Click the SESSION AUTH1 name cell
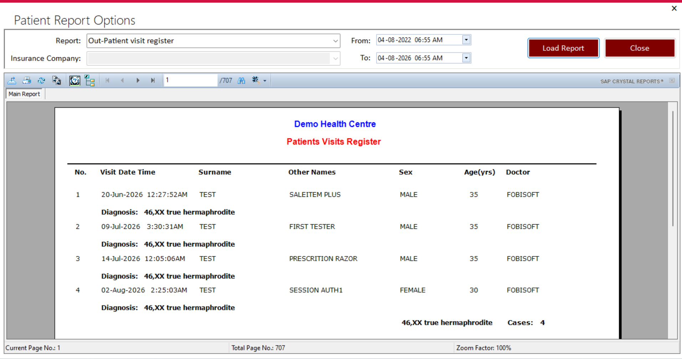Image resolution: width=682 pixels, height=359 pixels. (x=316, y=290)
